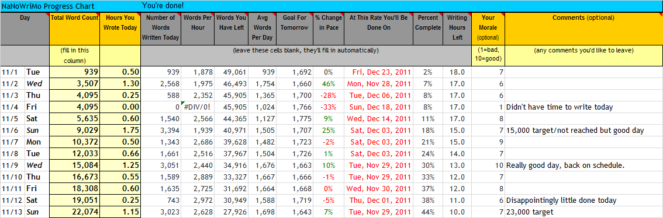Select the fill in this column note
This screenshot has width=663, height=218.
pos(74,55)
